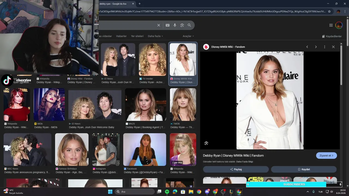Select the NBC News pregnancy thumbnail
The image size is (349, 196).
(28, 149)
